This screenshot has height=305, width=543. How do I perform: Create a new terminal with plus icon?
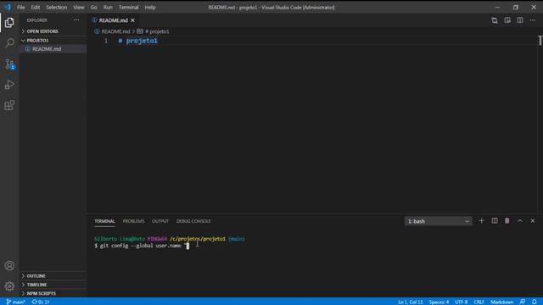(x=481, y=221)
